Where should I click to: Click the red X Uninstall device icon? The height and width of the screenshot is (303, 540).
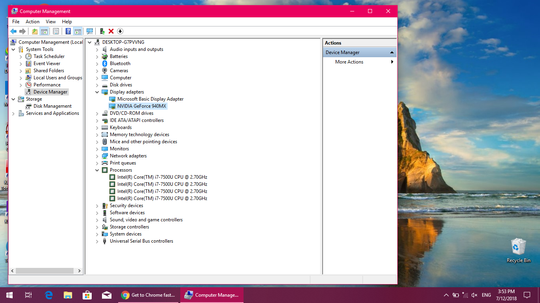[x=111, y=31]
